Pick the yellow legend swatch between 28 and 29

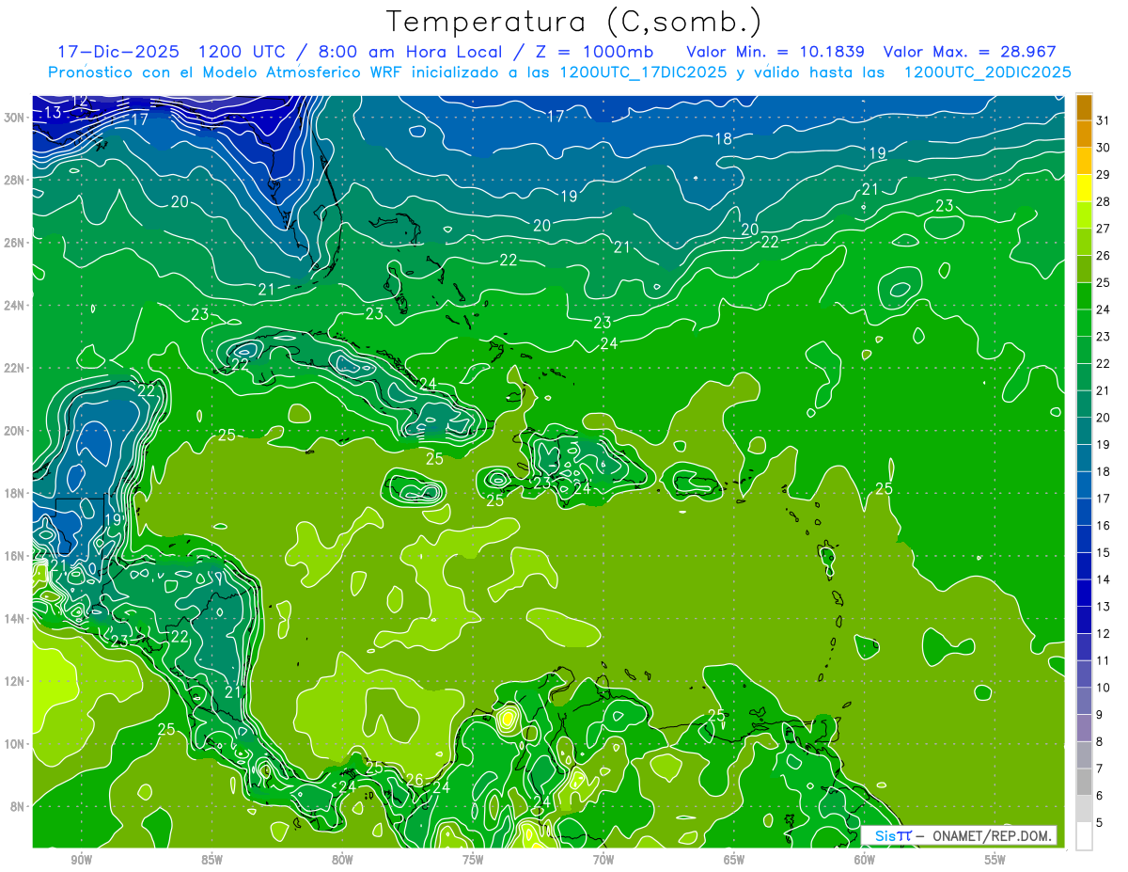pos(1084,188)
